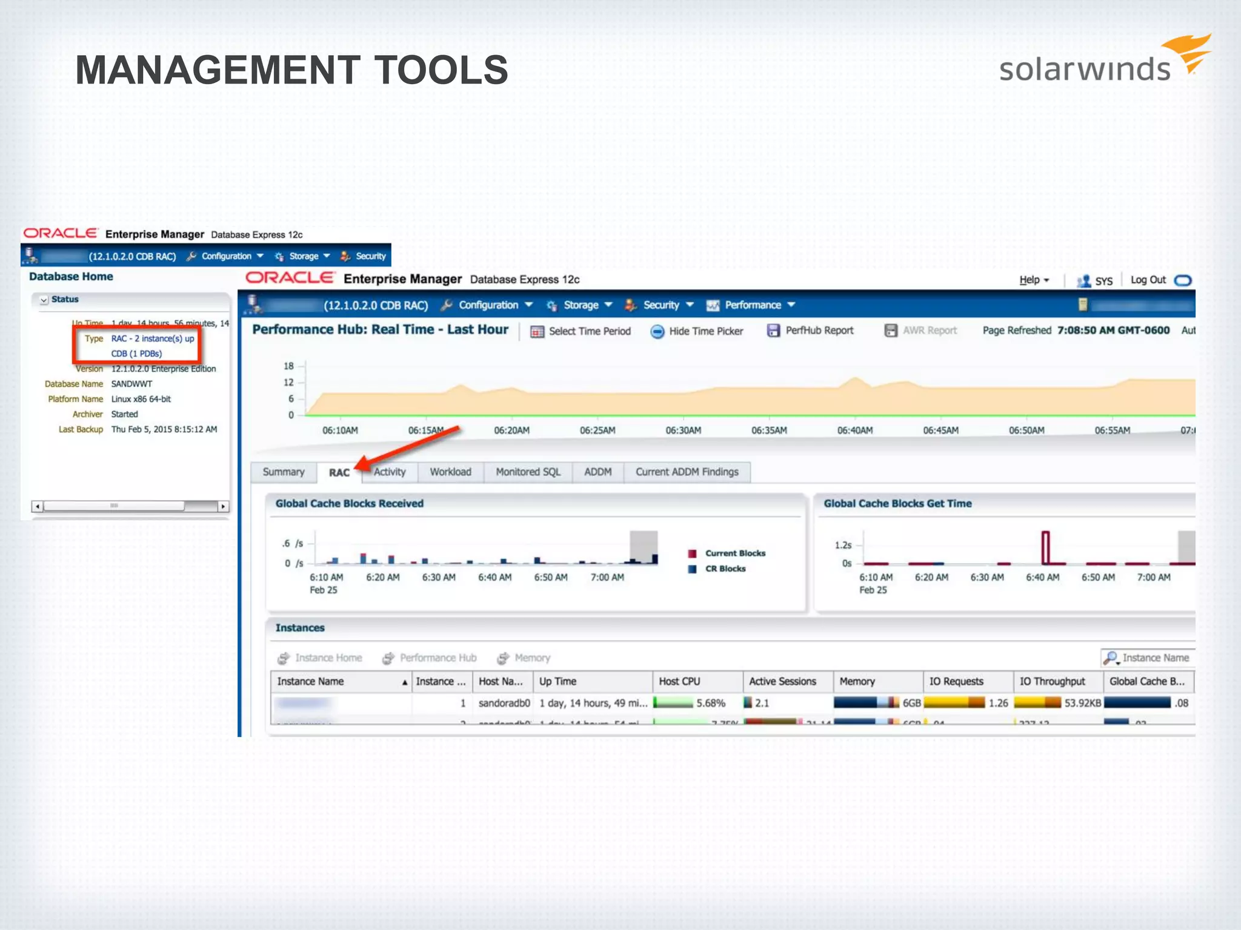
Task: Click the Hide Time Picker minus icon
Action: coord(657,332)
